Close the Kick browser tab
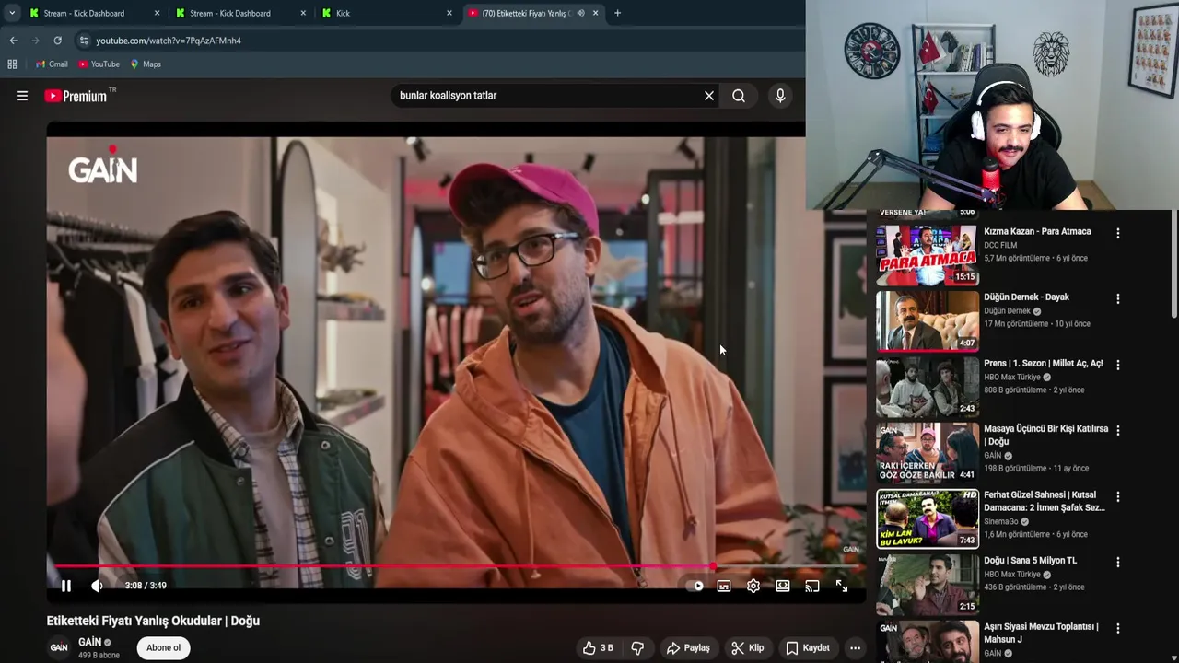Screen dimensions: 1179x663 click(x=449, y=13)
